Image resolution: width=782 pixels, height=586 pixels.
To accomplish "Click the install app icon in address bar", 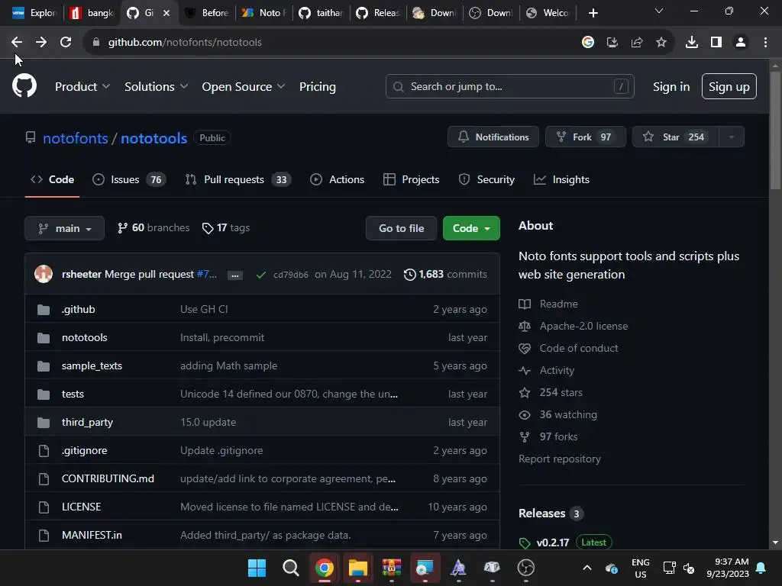I will point(612,43).
